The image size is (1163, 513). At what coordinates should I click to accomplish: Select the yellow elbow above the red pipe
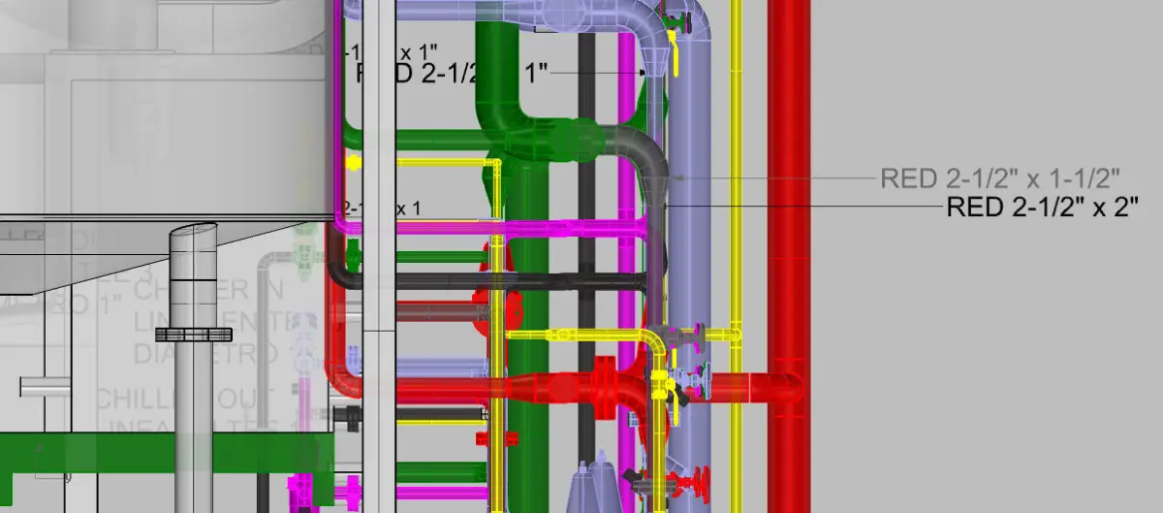pos(651,341)
